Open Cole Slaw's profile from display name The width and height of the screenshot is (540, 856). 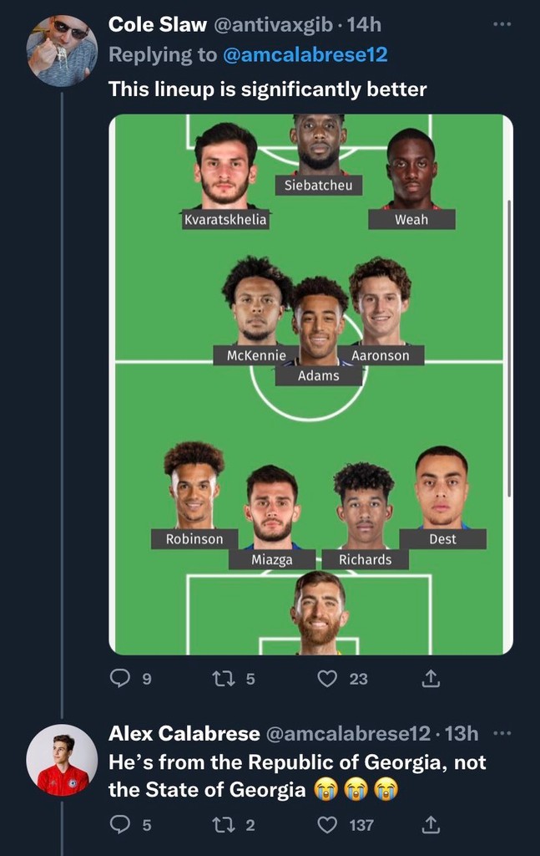tap(158, 25)
